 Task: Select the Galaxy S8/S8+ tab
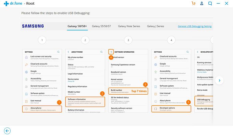77,26
